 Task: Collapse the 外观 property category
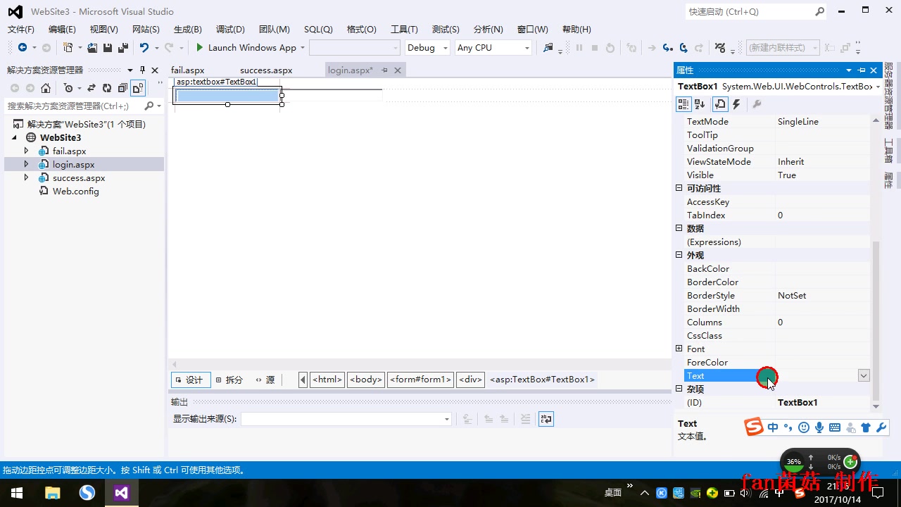click(679, 255)
